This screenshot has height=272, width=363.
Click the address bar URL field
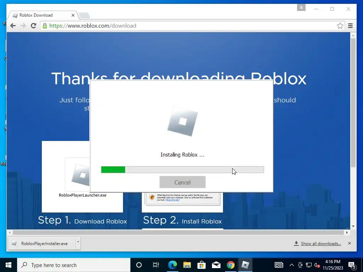192,25
